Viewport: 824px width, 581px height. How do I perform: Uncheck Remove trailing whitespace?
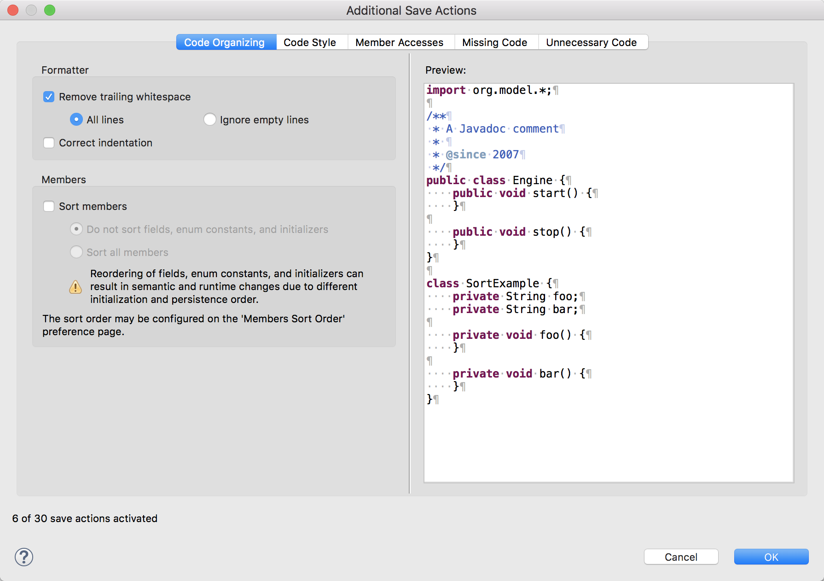[x=49, y=97]
